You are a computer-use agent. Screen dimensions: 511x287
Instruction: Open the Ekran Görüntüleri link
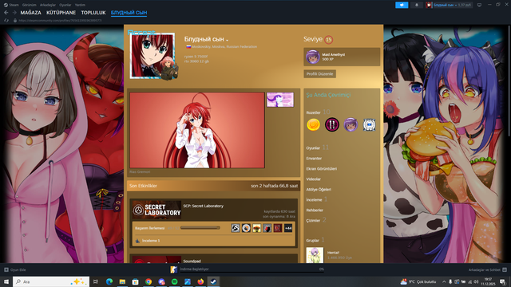point(321,169)
